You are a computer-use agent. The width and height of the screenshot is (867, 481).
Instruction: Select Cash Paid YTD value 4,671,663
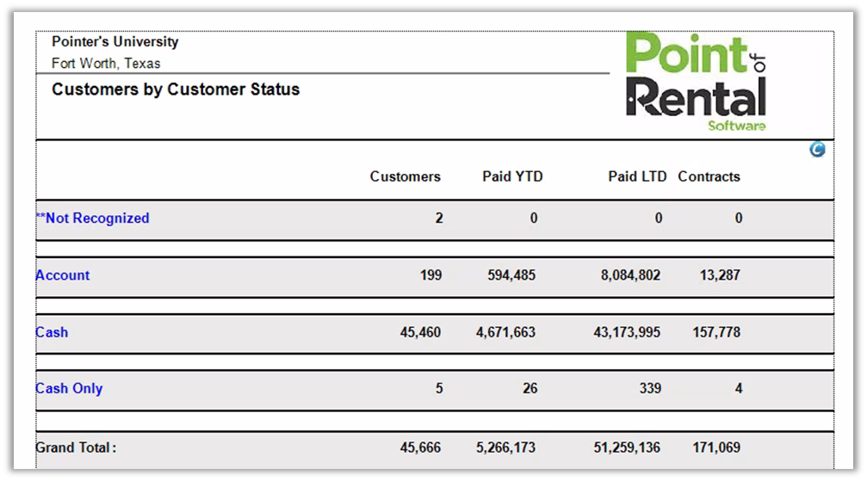(x=505, y=332)
